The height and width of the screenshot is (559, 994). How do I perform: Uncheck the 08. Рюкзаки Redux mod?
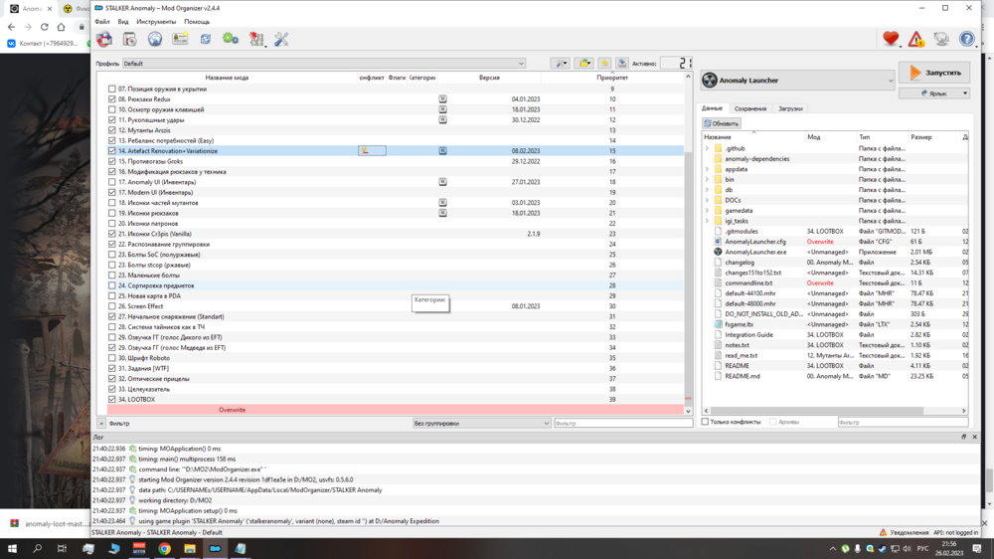[x=112, y=99]
